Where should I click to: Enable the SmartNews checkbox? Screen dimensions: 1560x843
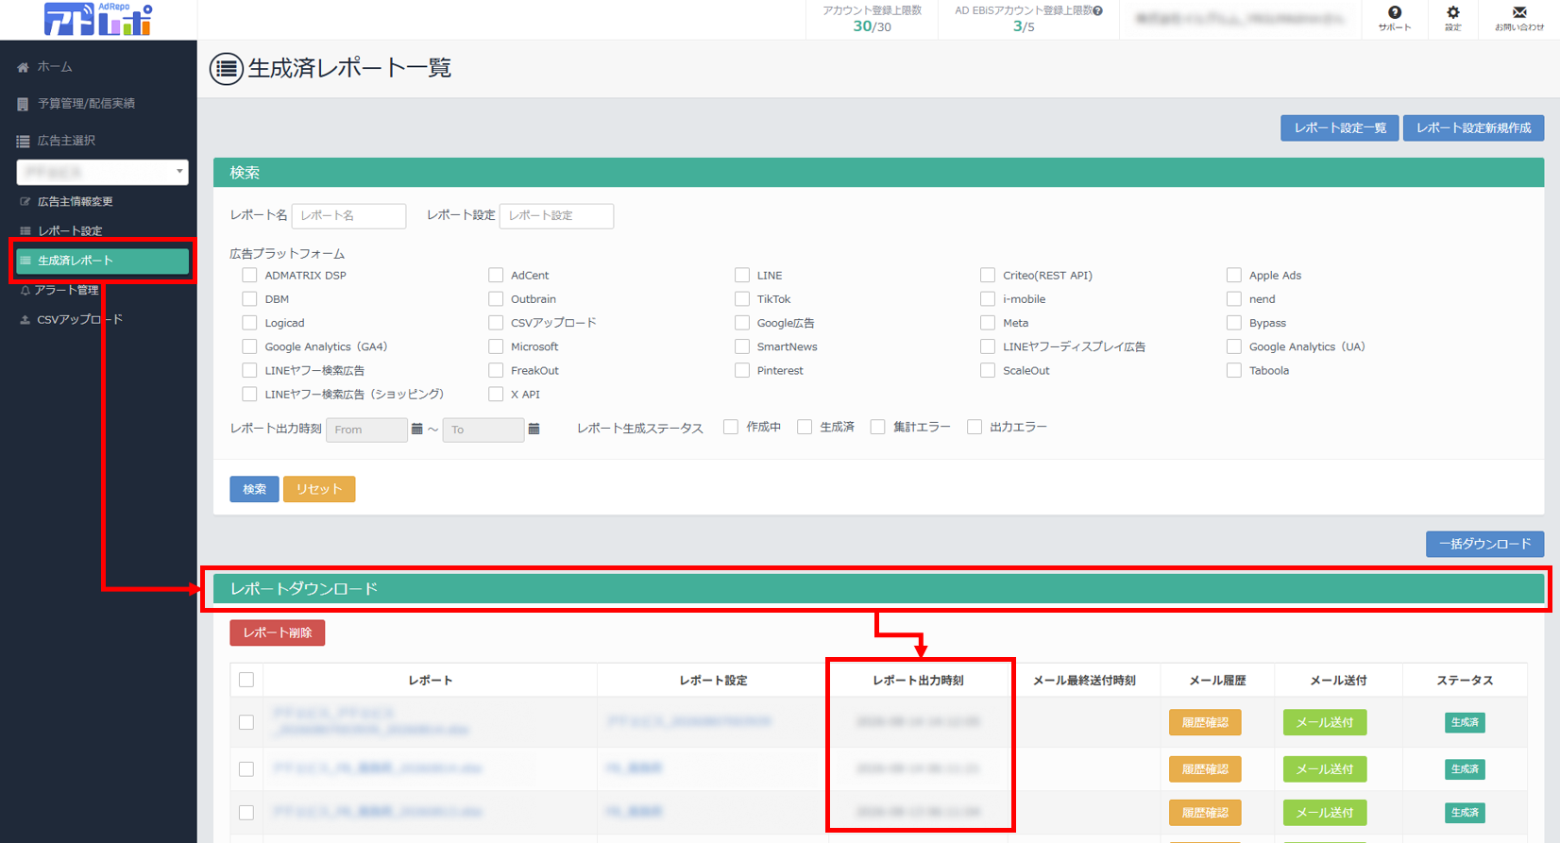742,346
